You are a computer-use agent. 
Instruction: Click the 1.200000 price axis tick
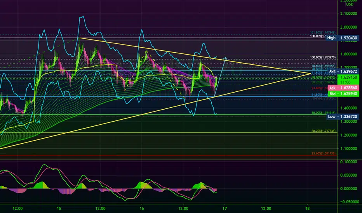point(349,135)
